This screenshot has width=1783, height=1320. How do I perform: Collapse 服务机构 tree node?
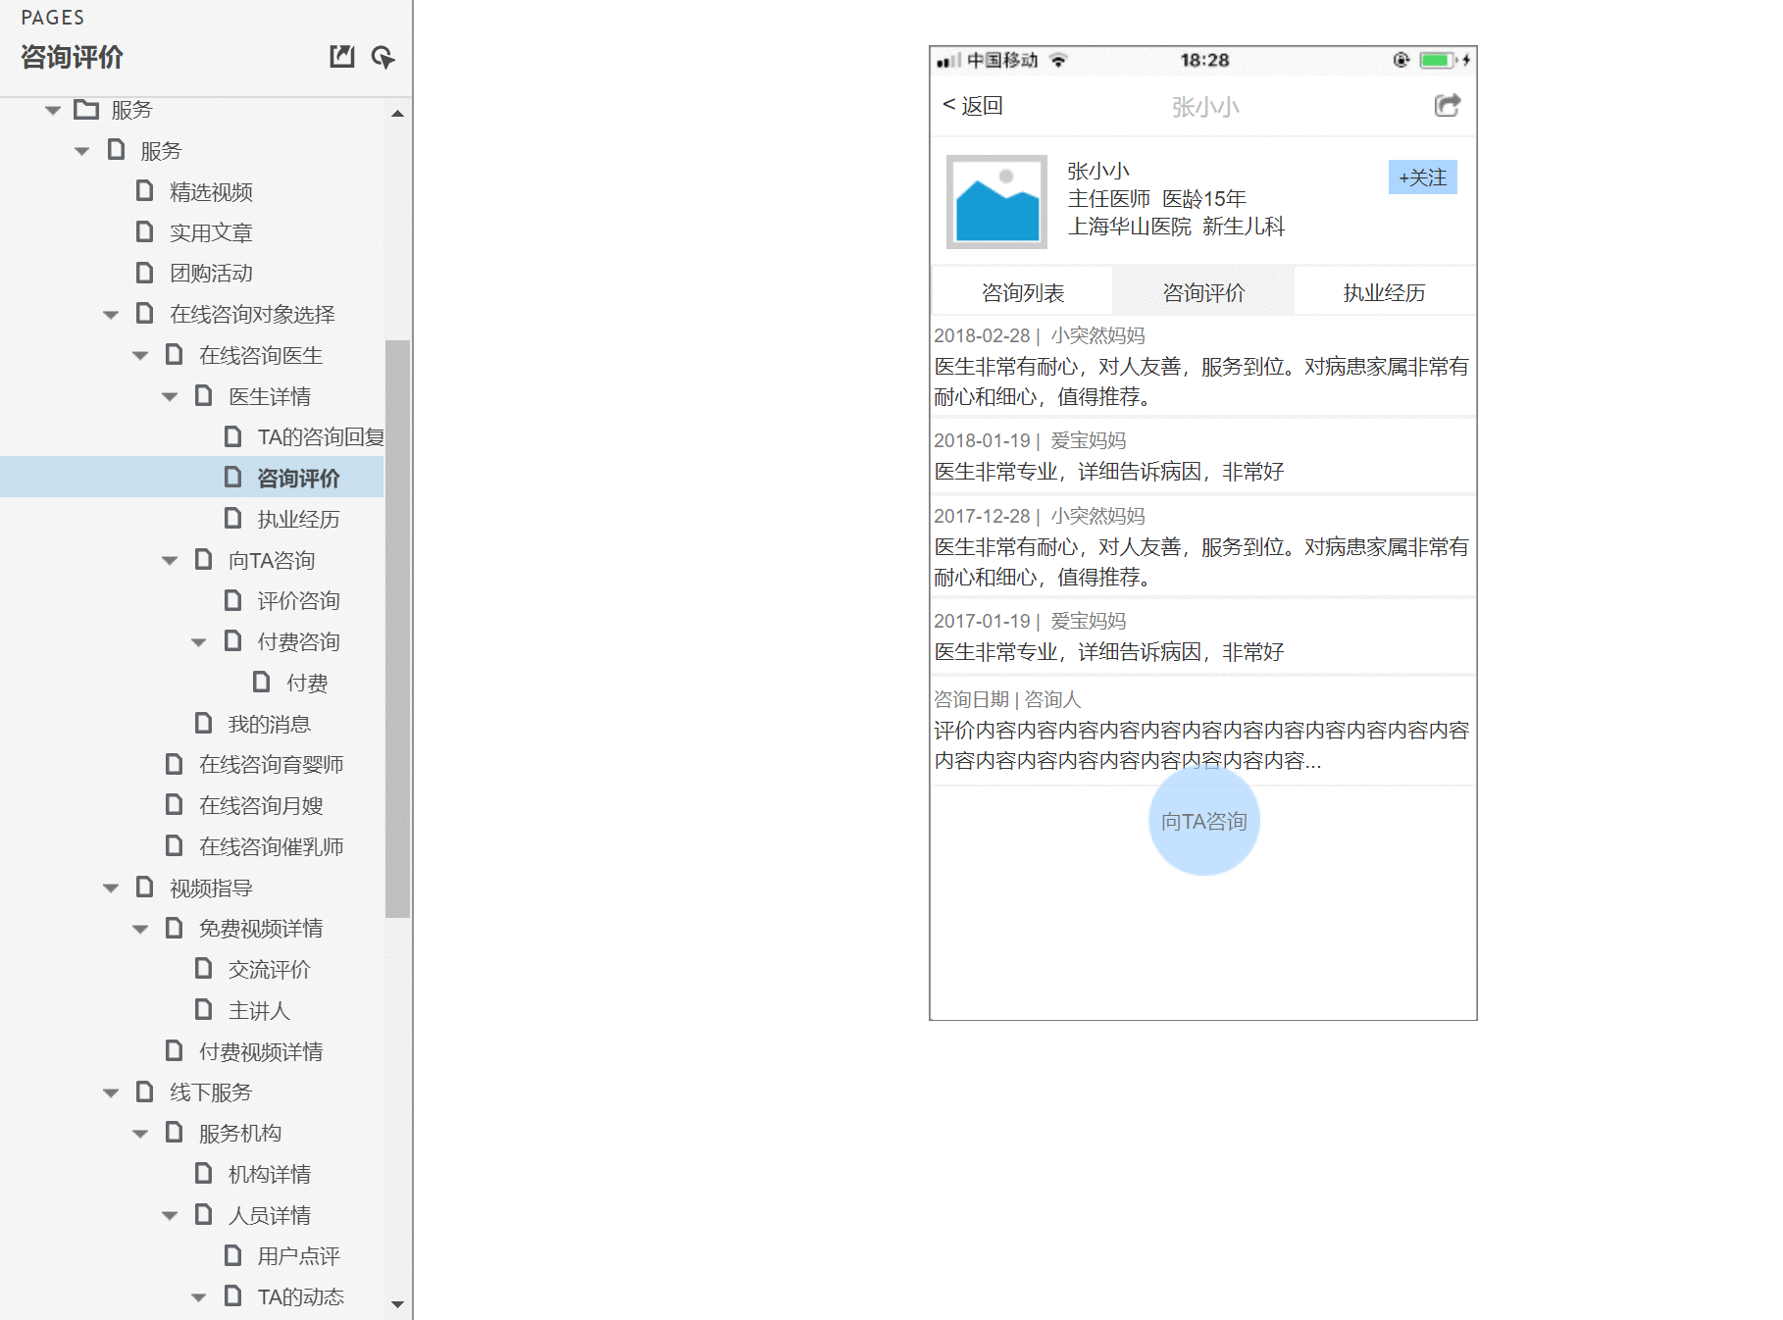click(140, 1134)
